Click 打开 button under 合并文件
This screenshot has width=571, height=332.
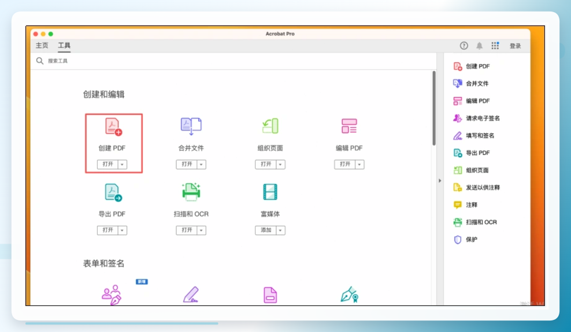click(x=187, y=165)
